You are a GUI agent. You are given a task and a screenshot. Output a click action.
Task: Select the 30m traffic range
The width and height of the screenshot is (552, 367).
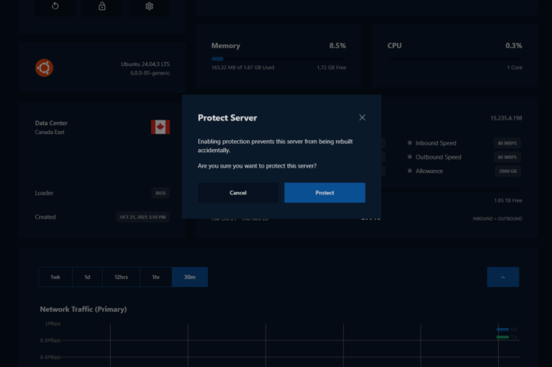click(189, 277)
